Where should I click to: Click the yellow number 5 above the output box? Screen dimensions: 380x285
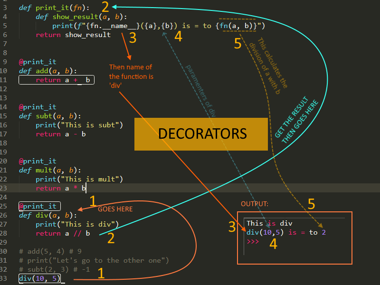(311, 204)
